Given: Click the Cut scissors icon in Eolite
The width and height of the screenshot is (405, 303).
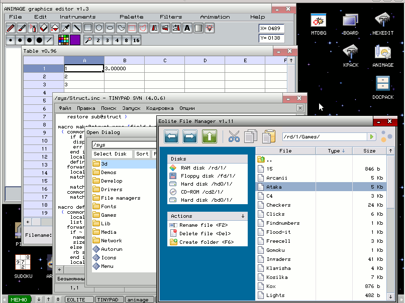Looking at the screenshot, I should pos(234,136).
